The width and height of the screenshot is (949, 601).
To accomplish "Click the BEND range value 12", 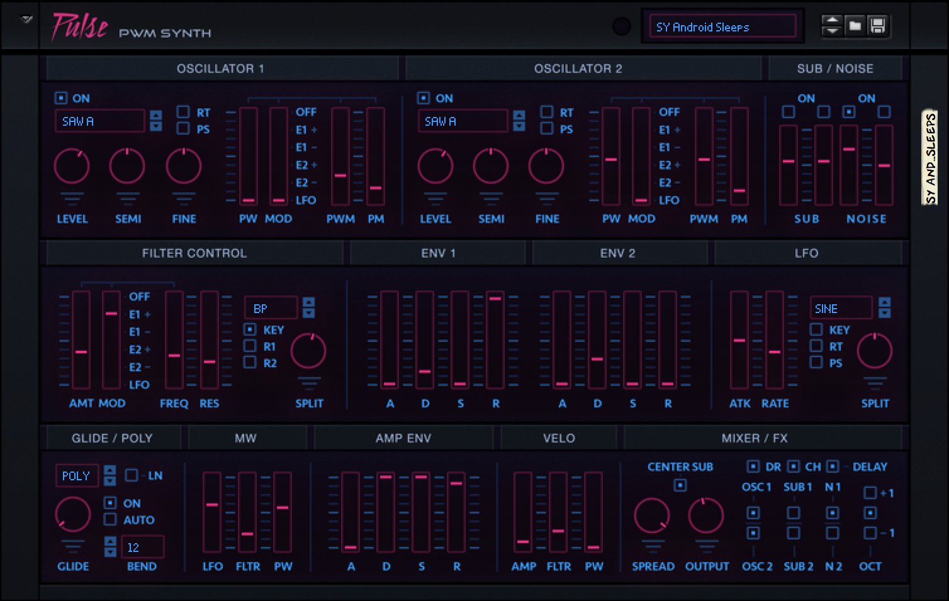I will pyautogui.click(x=142, y=547).
